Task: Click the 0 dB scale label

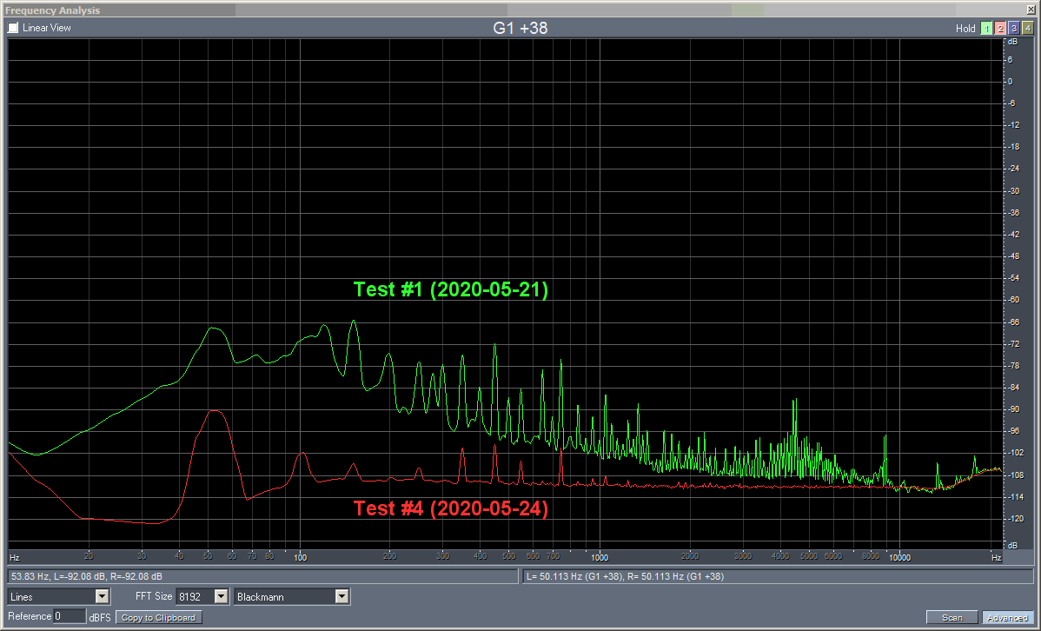Action: click(1011, 81)
